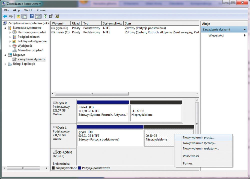
Task: Choose Właściwości from context menu
Action: pos(203,156)
